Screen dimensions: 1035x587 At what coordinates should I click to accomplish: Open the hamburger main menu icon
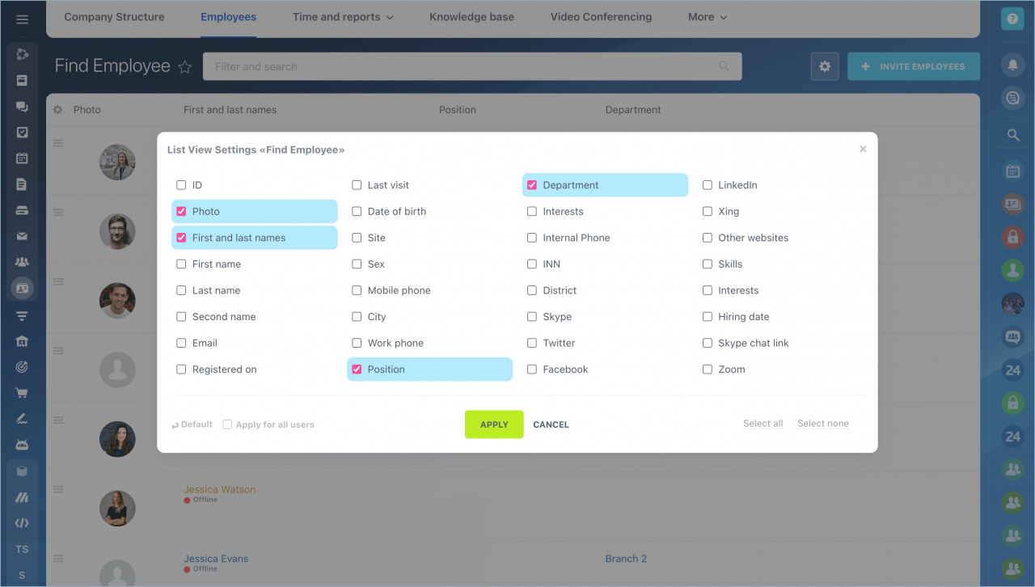point(22,19)
